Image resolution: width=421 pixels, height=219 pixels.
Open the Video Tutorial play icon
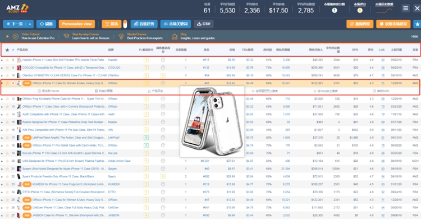[x=16, y=36]
